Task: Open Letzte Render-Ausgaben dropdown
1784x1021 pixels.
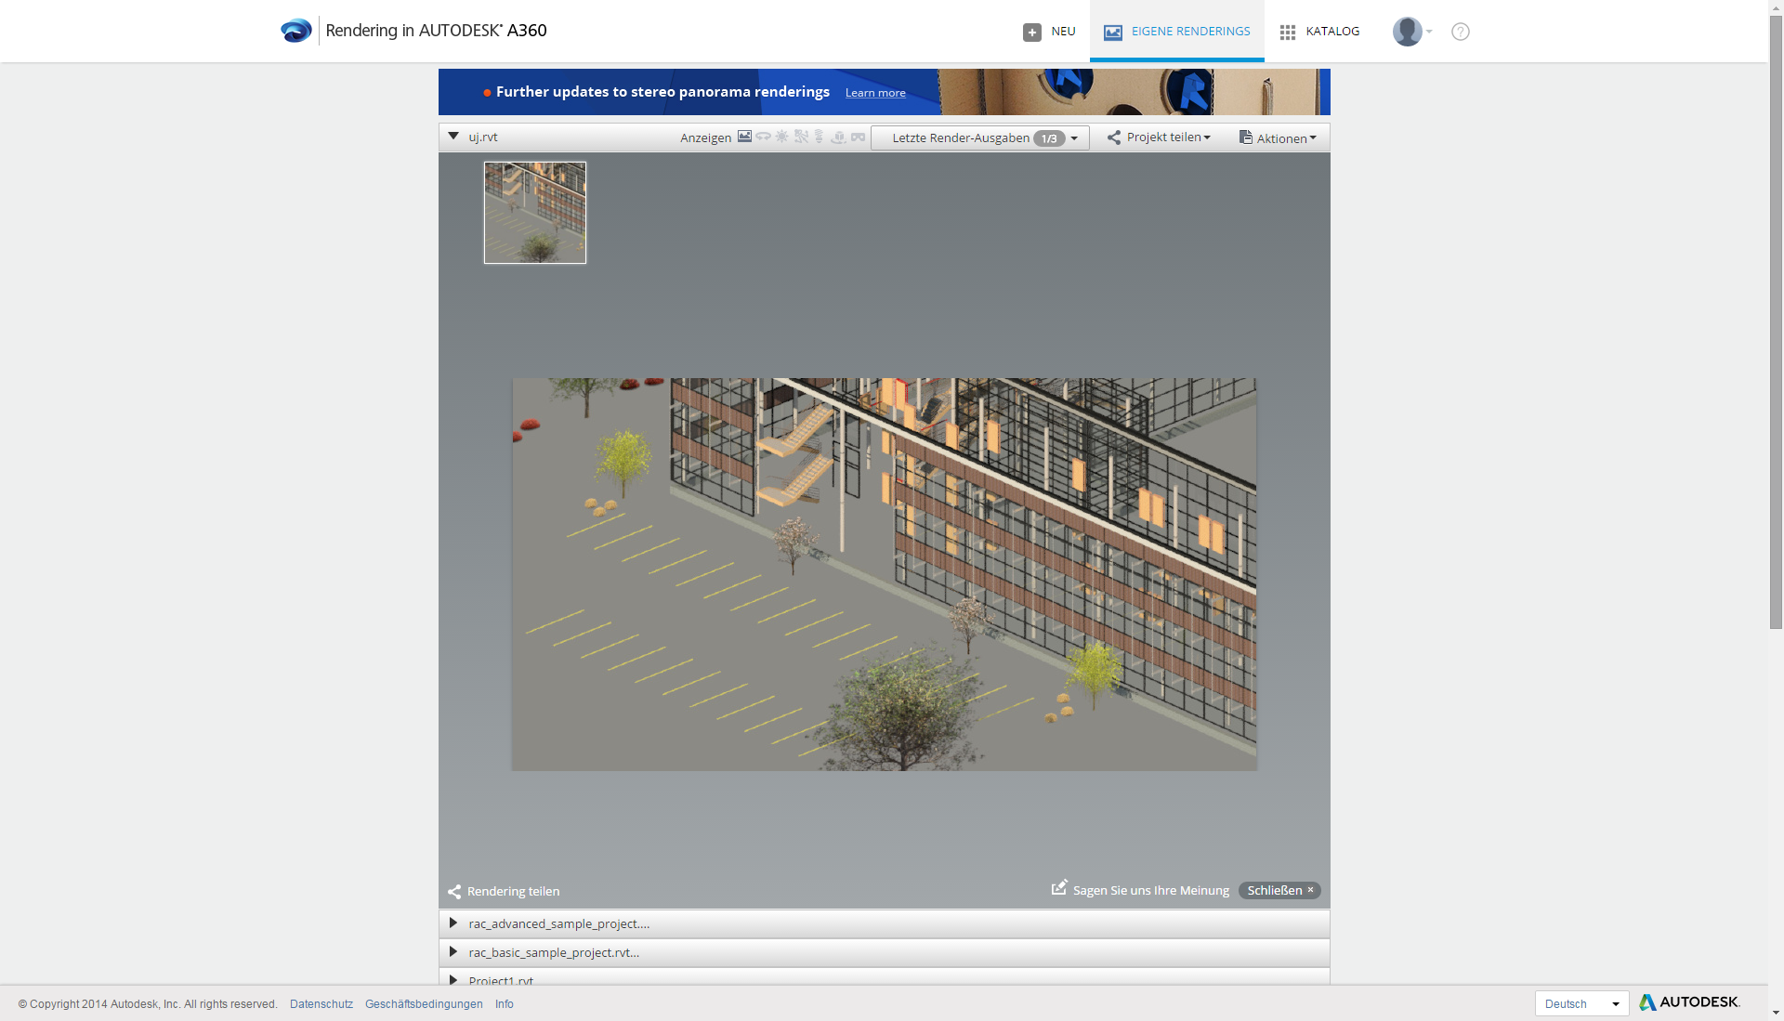Action: coord(980,137)
